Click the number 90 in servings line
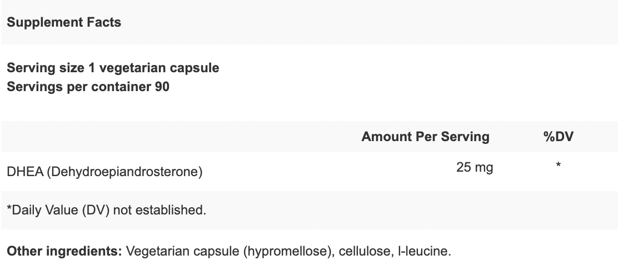Screen dimensions: 618x270 162,87
